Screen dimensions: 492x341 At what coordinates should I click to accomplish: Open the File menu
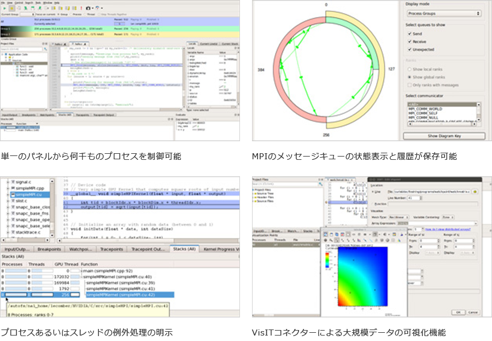(3, 3)
